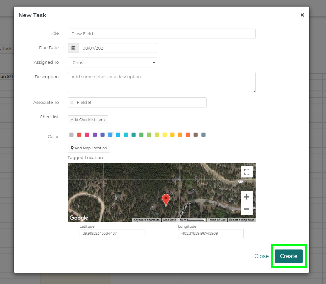326x284 pixels.
Task: Select the amber color swatch
Action: [172, 135]
